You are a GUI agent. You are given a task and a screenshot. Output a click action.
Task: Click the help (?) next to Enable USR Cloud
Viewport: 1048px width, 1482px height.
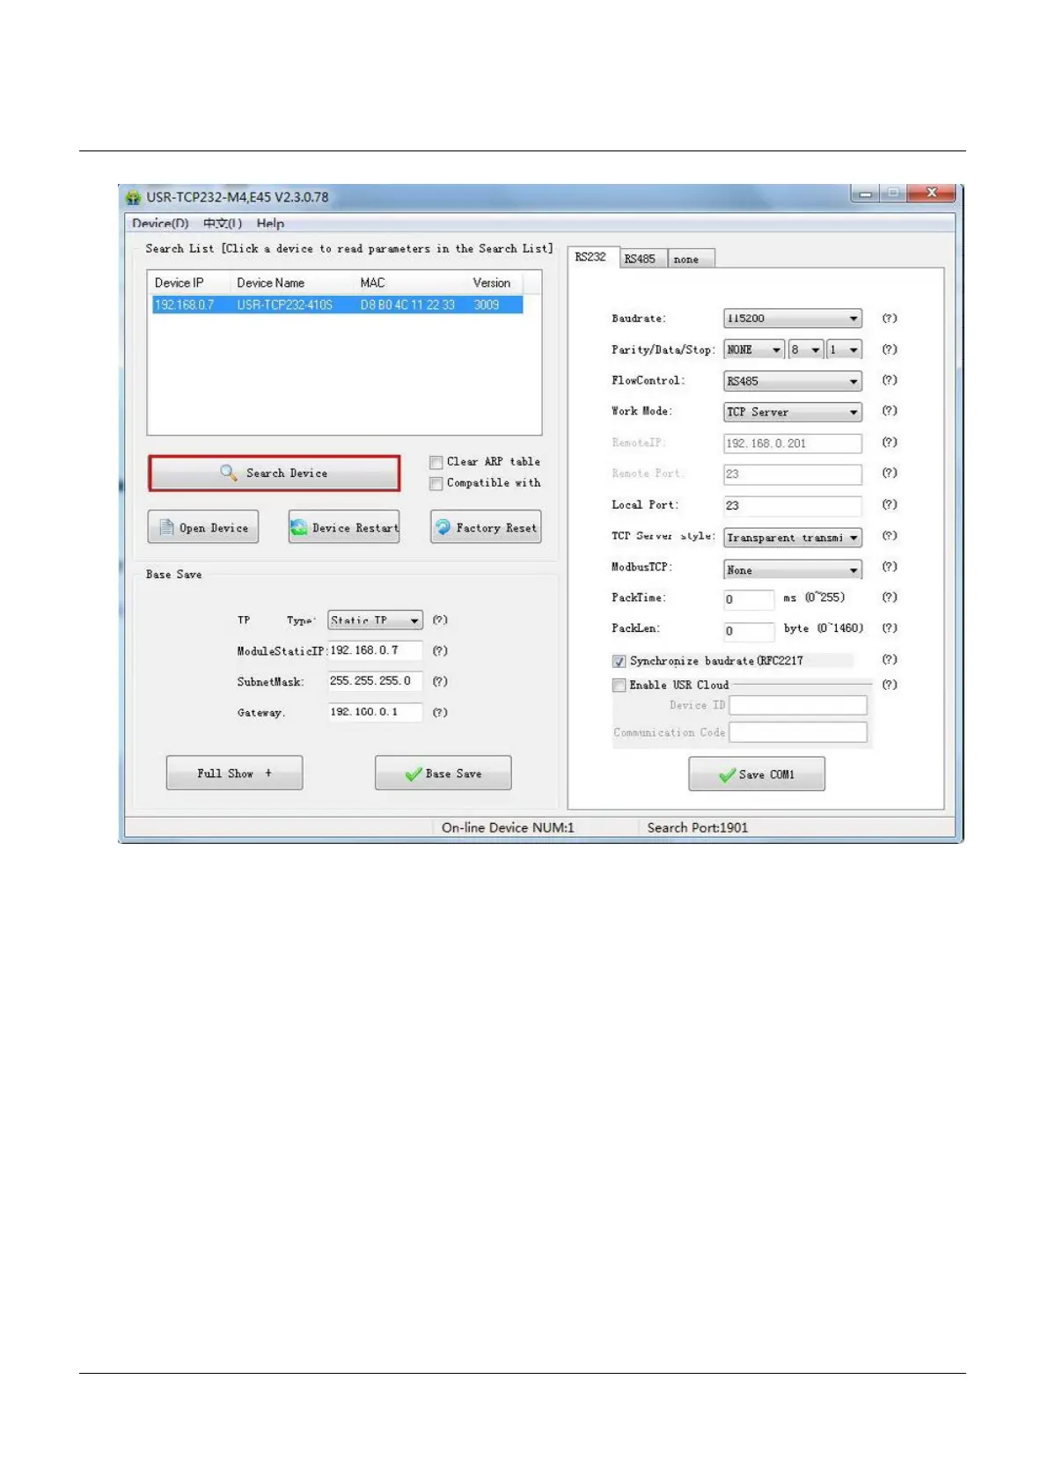click(890, 685)
